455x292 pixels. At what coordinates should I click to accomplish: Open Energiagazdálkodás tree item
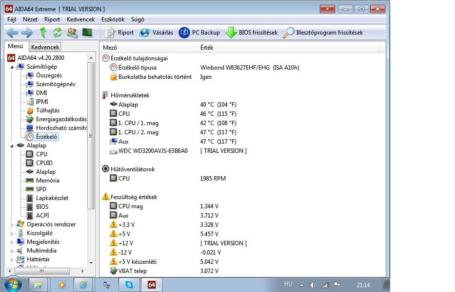(56, 119)
